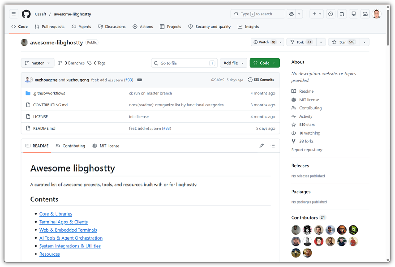The image size is (395, 267).
Task: Jump to Terminal Apps & Clients section
Action: (x=64, y=222)
